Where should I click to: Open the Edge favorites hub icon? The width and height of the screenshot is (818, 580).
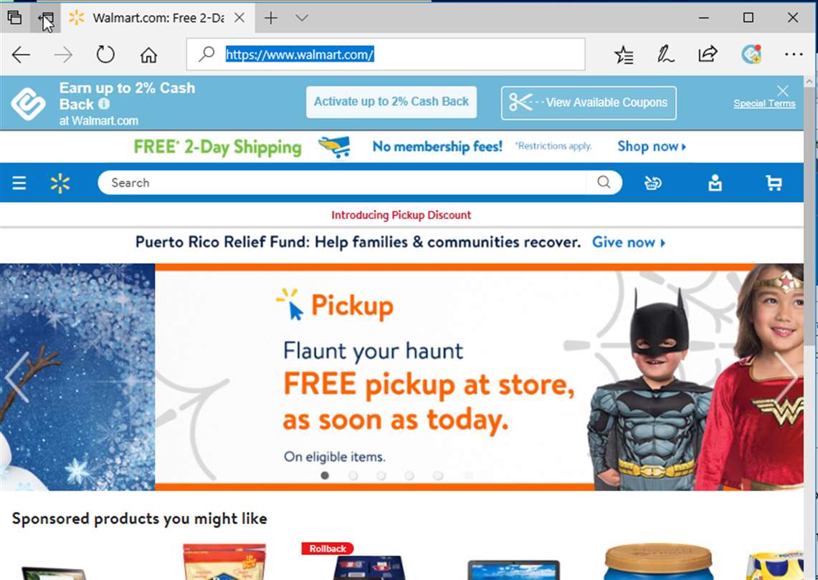624,54
